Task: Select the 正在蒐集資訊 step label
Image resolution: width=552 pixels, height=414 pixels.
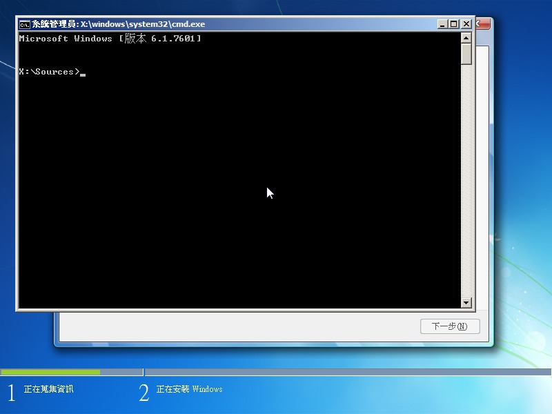Action: pos(48,389)
